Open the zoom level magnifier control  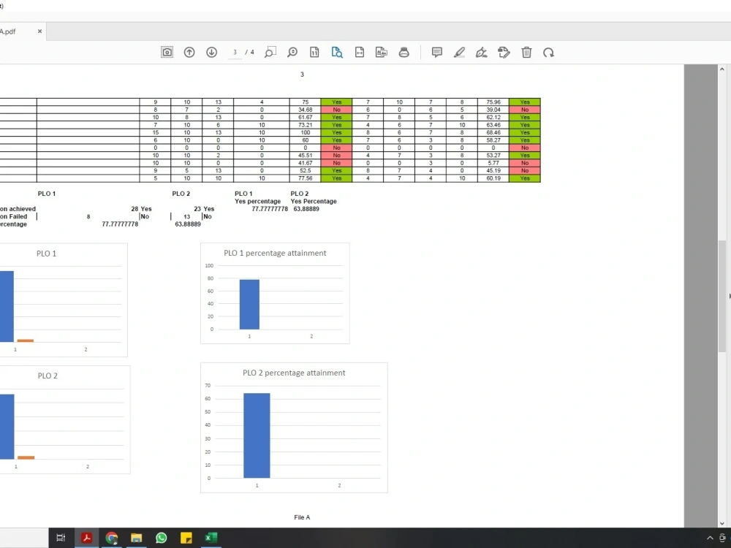(292, 52)
